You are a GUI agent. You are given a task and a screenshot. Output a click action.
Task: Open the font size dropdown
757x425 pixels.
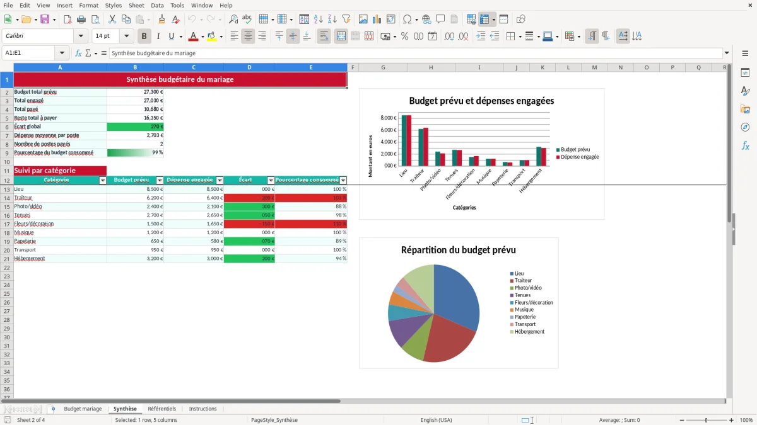click(127, 37)
